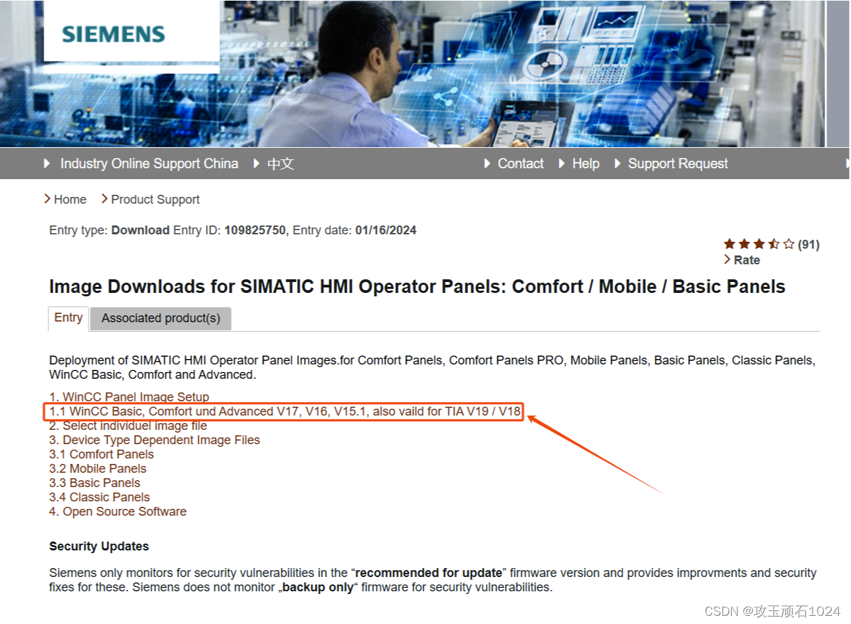
Task: Jump to '3.3 Basic Panels' section
Action: 95,483
